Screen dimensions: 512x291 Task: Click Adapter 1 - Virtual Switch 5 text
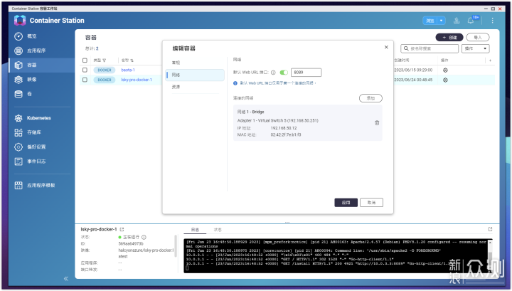277,121
